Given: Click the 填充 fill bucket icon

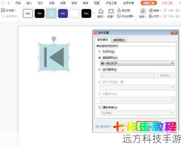Looking at the screenshot, I should [101, 11].
